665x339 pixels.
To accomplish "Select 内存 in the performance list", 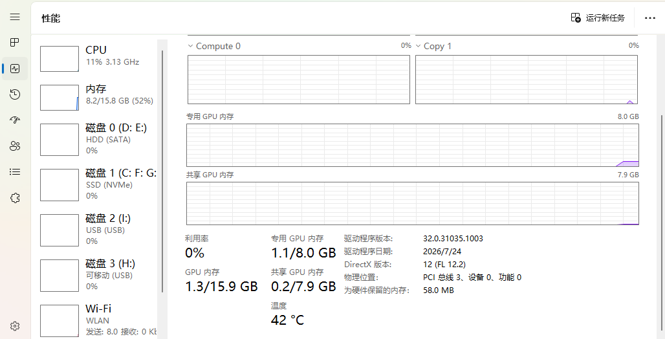I will [98, 97].
